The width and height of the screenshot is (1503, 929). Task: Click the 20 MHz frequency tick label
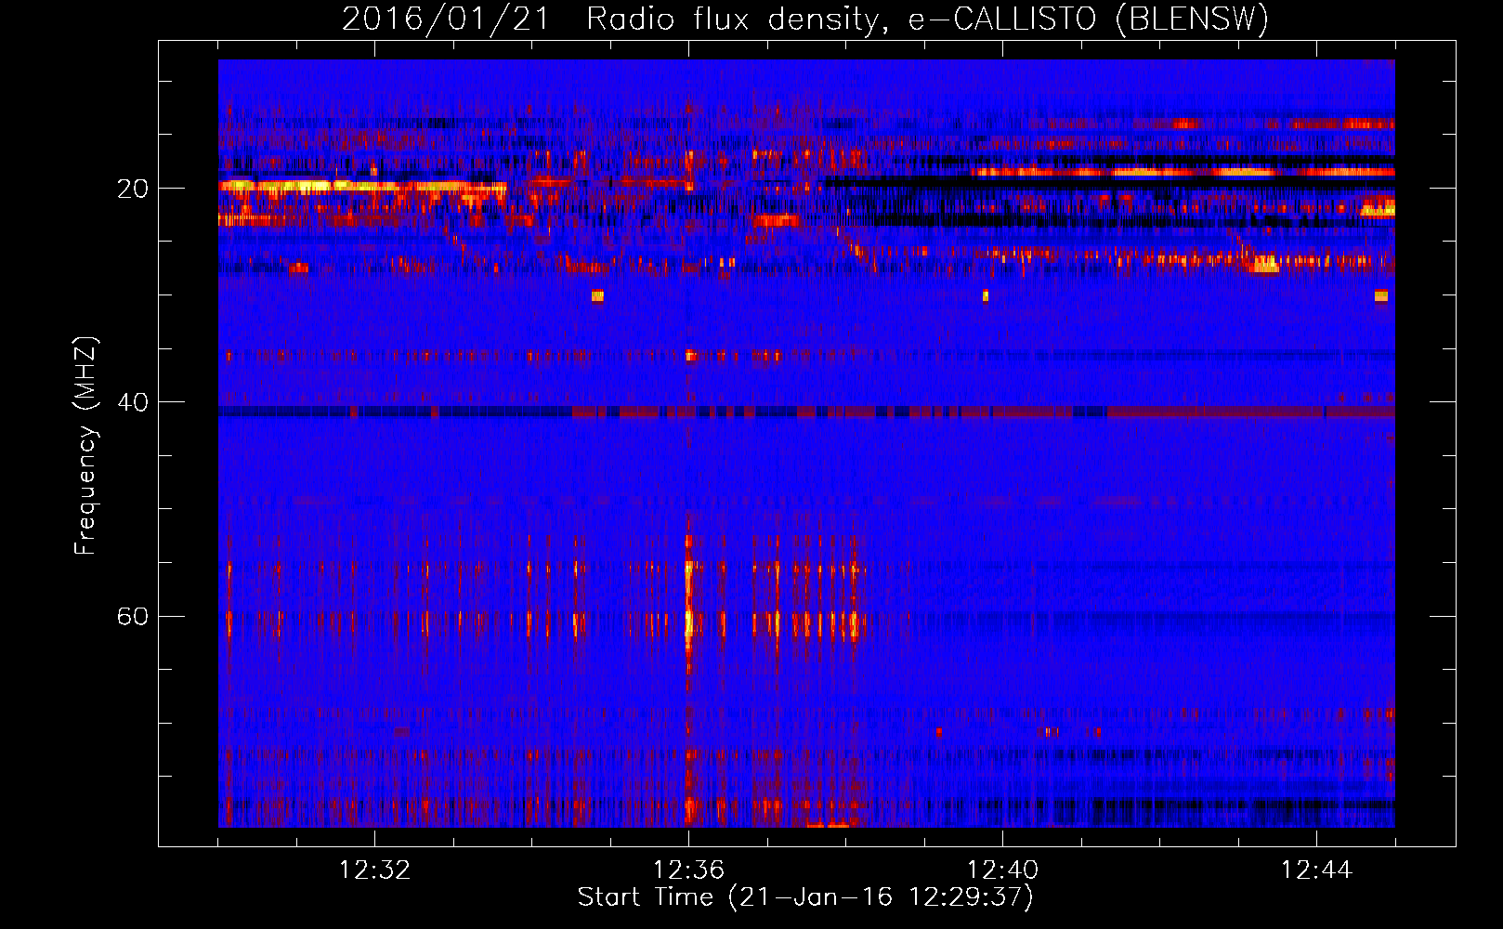pos(133,189)
